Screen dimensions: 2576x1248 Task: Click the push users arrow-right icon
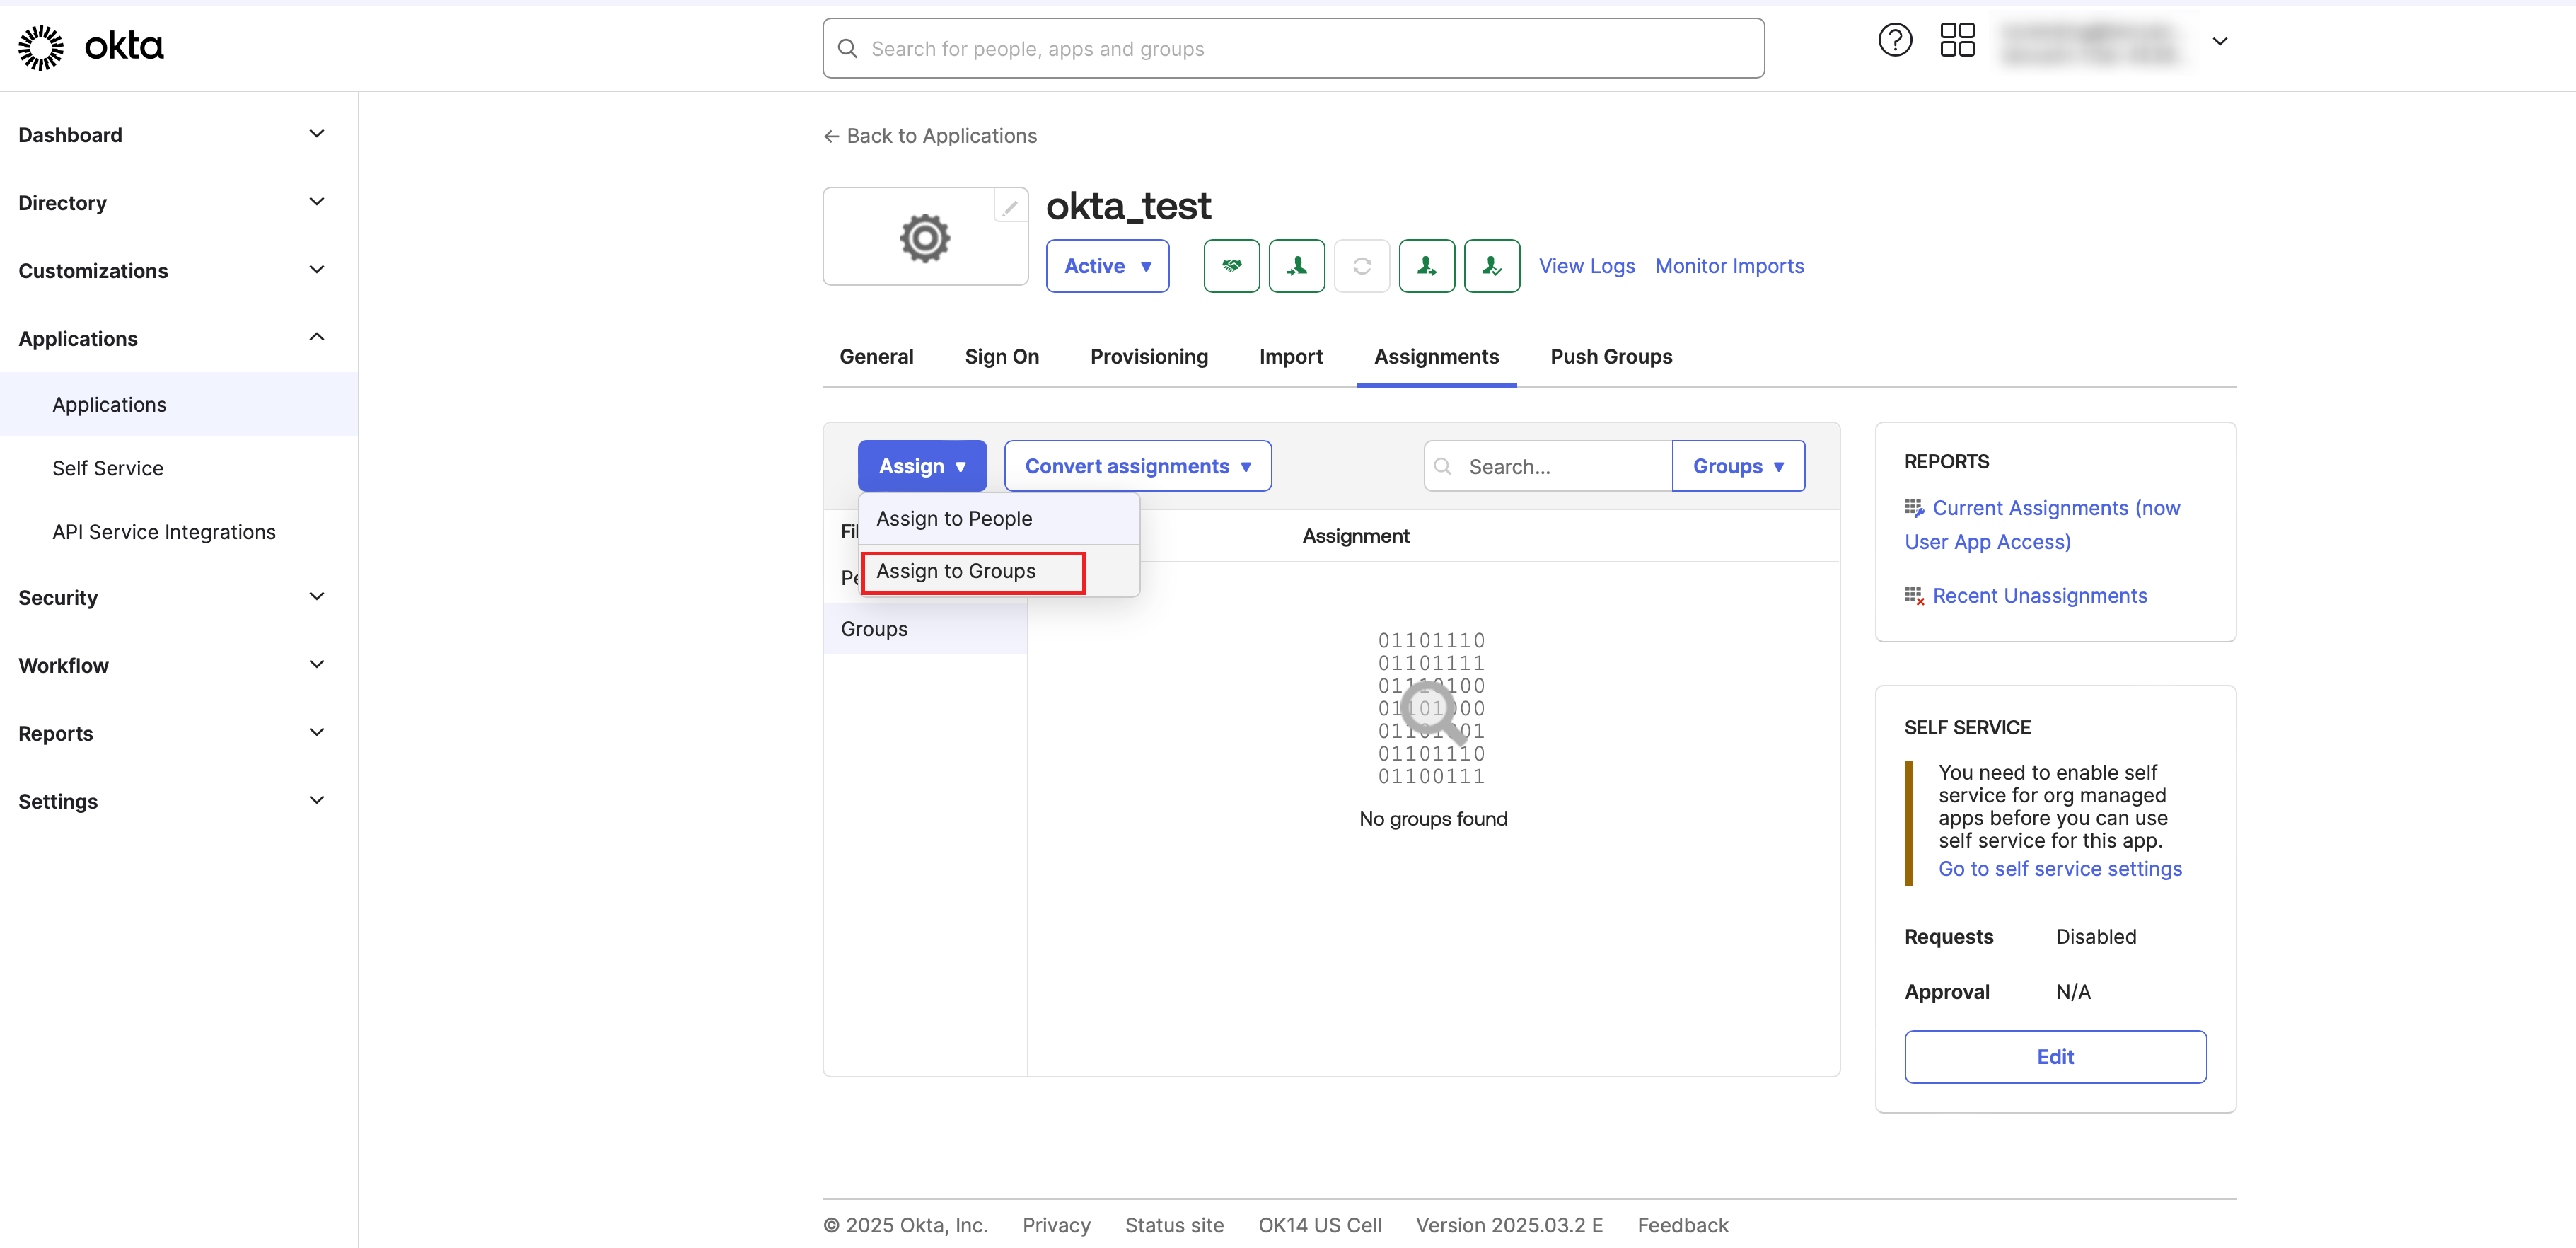click(x=1426, y=266)
